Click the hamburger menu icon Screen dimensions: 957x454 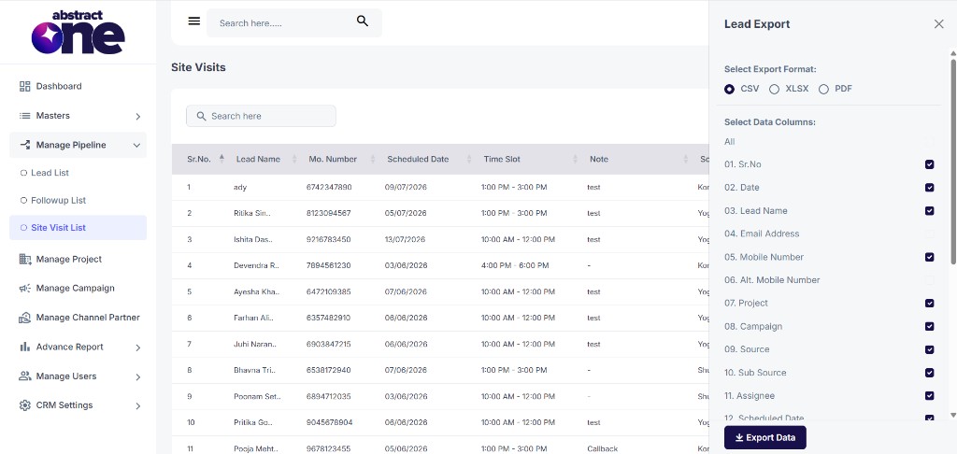(x=194, y=21)
